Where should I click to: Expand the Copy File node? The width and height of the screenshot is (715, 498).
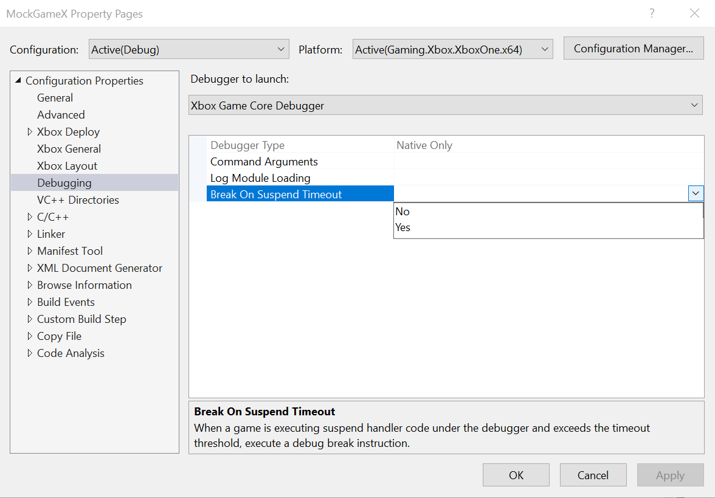[x=30, y=336]
